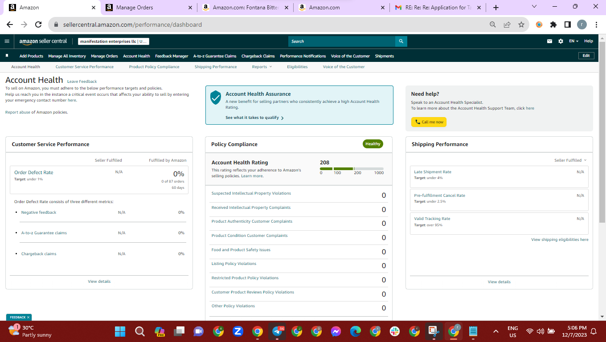Open the Seller Central hamburger menu

coord(7,41)
